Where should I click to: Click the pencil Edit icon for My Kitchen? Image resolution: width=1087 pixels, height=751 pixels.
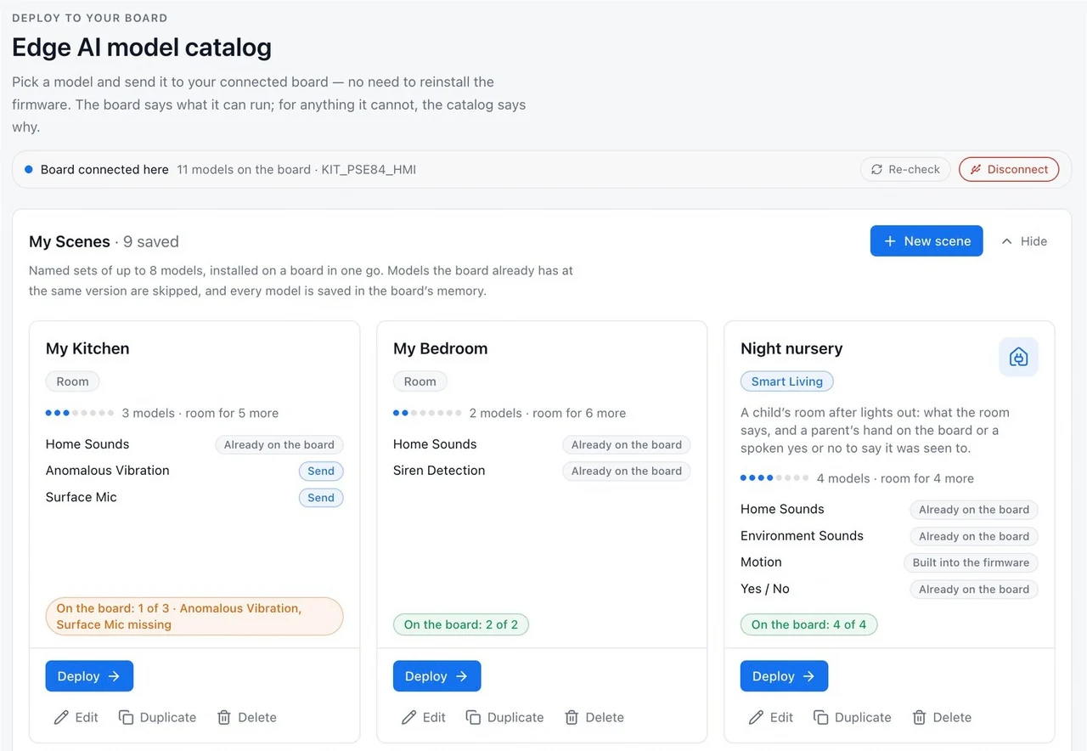(61, 717)
